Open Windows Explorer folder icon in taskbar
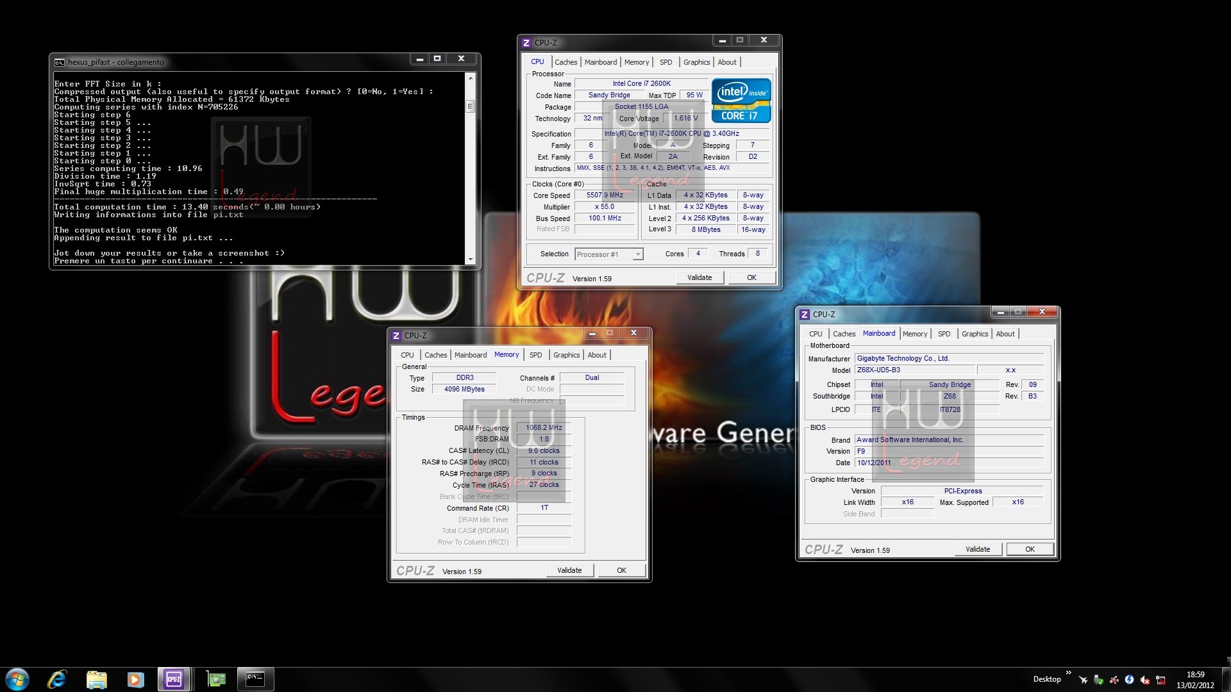 (96, 679)
